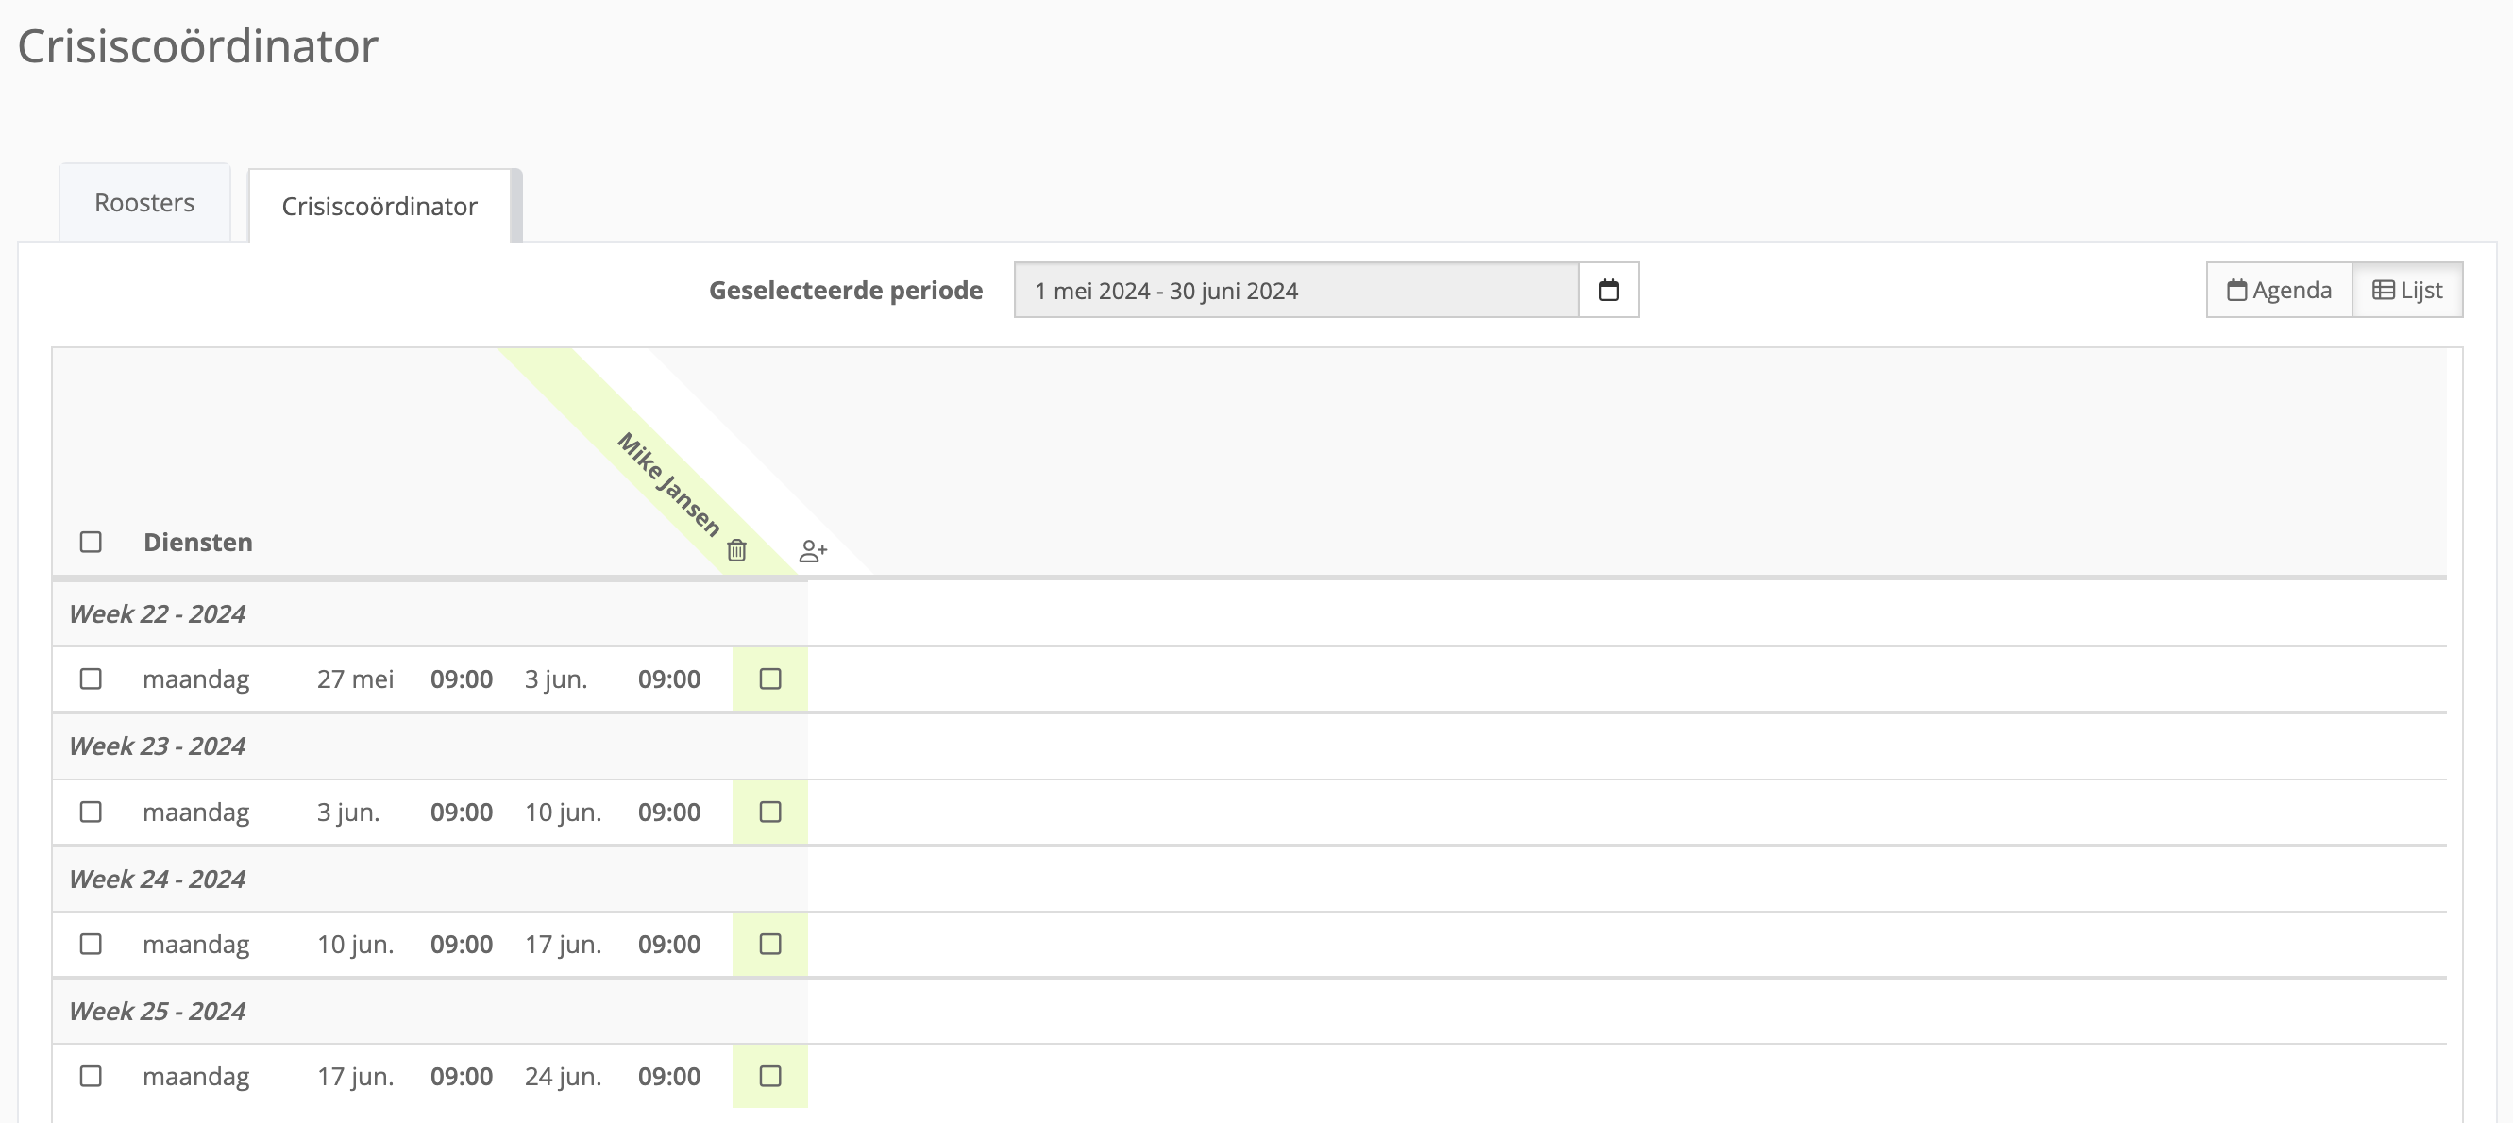Screen dimensions: 2513x1123
Task: Click the Diensten column header
Action: (x=198, y=542)
